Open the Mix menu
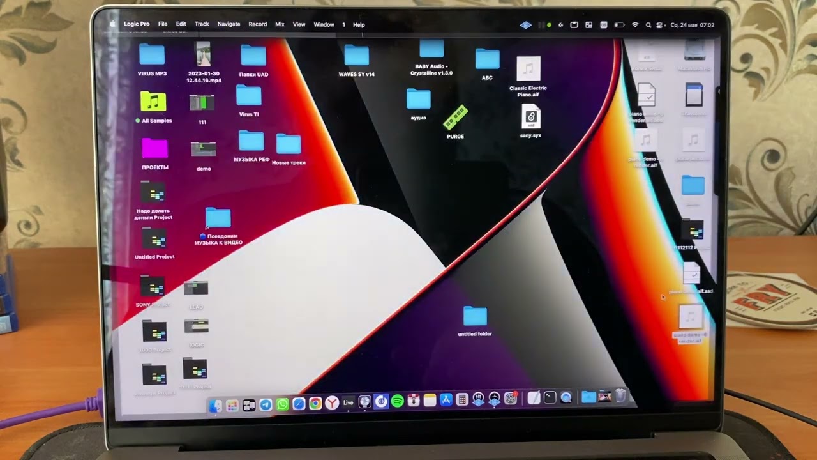Image resolution: width=817 pixels, height=460 pixels. point(280,24)
